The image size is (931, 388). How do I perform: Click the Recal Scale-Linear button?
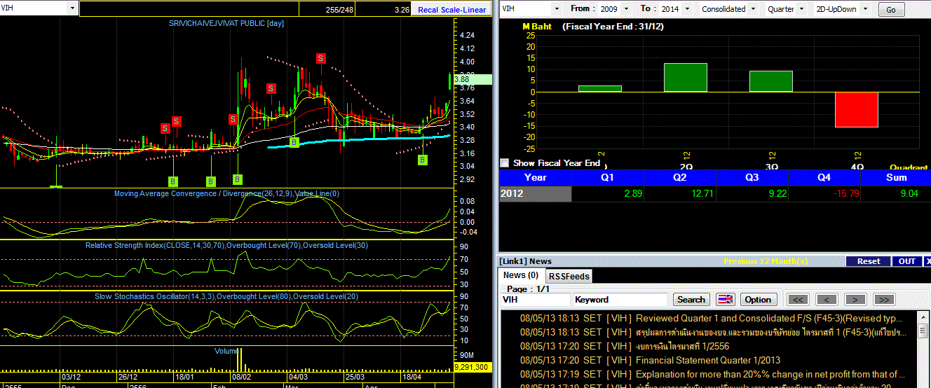(x=452, y=10)
